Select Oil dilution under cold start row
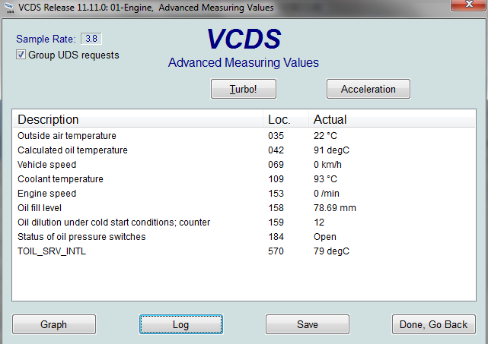 [x=244, y=222]
